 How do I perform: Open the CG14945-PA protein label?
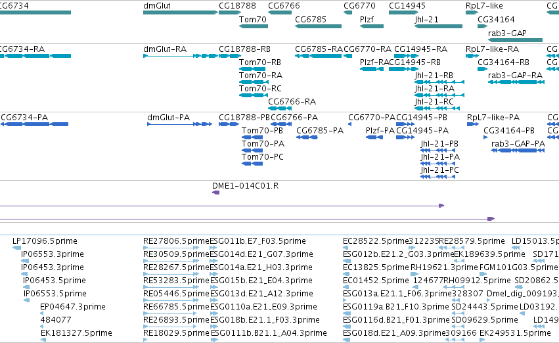click(x=422, y=131)
